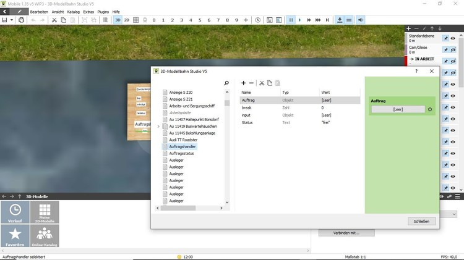Open the Online-Katalog tile

point(44,236)
